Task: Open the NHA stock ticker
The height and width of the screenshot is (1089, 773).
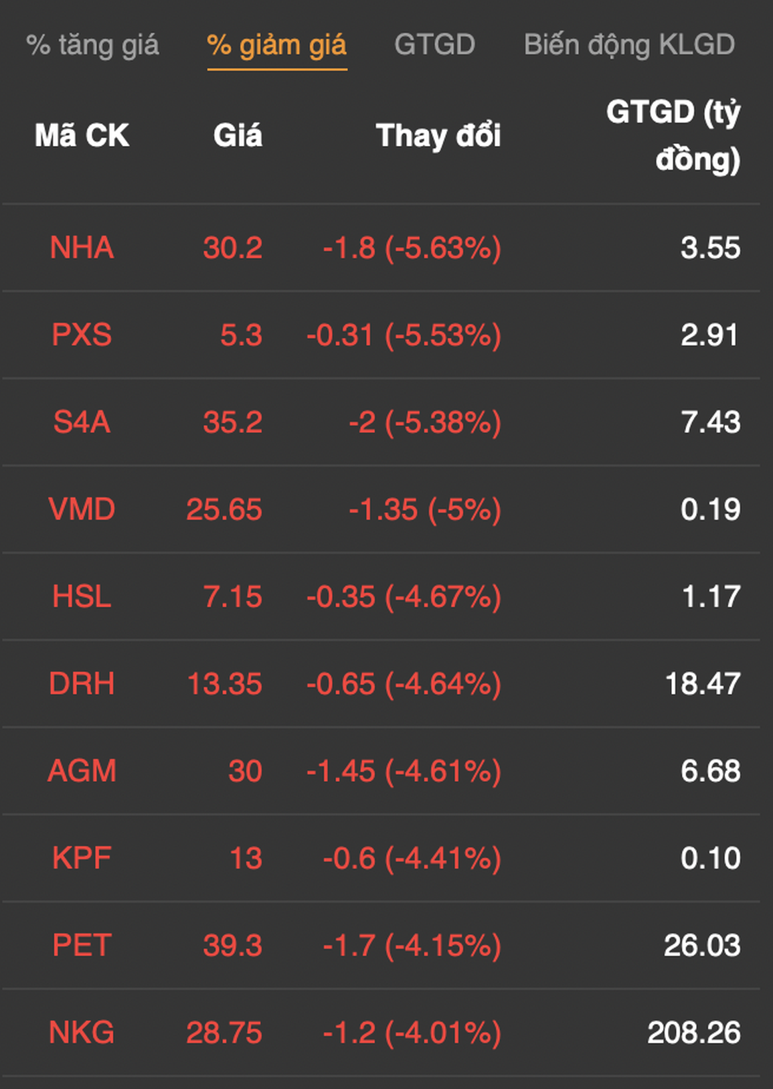Action: [82, 248]
